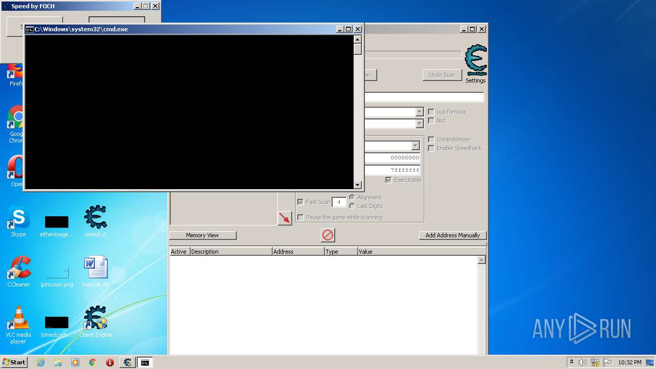Image resolution: width=656 pixels, height=369 pixels.
Task: Click the red arrow add-to-list icon
Action: tap(284, 218)
